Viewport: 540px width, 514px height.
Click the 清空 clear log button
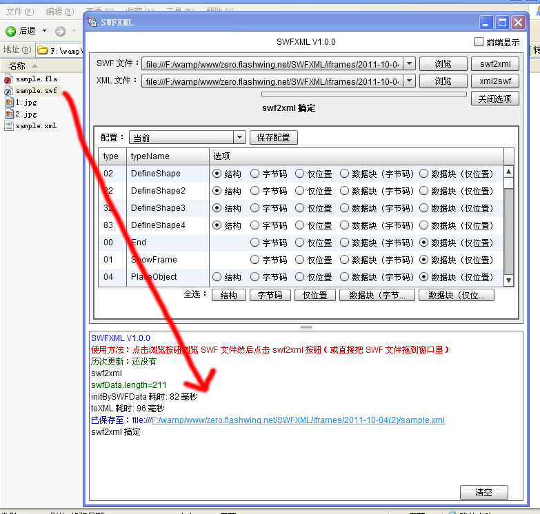click(x=484, y=493)
